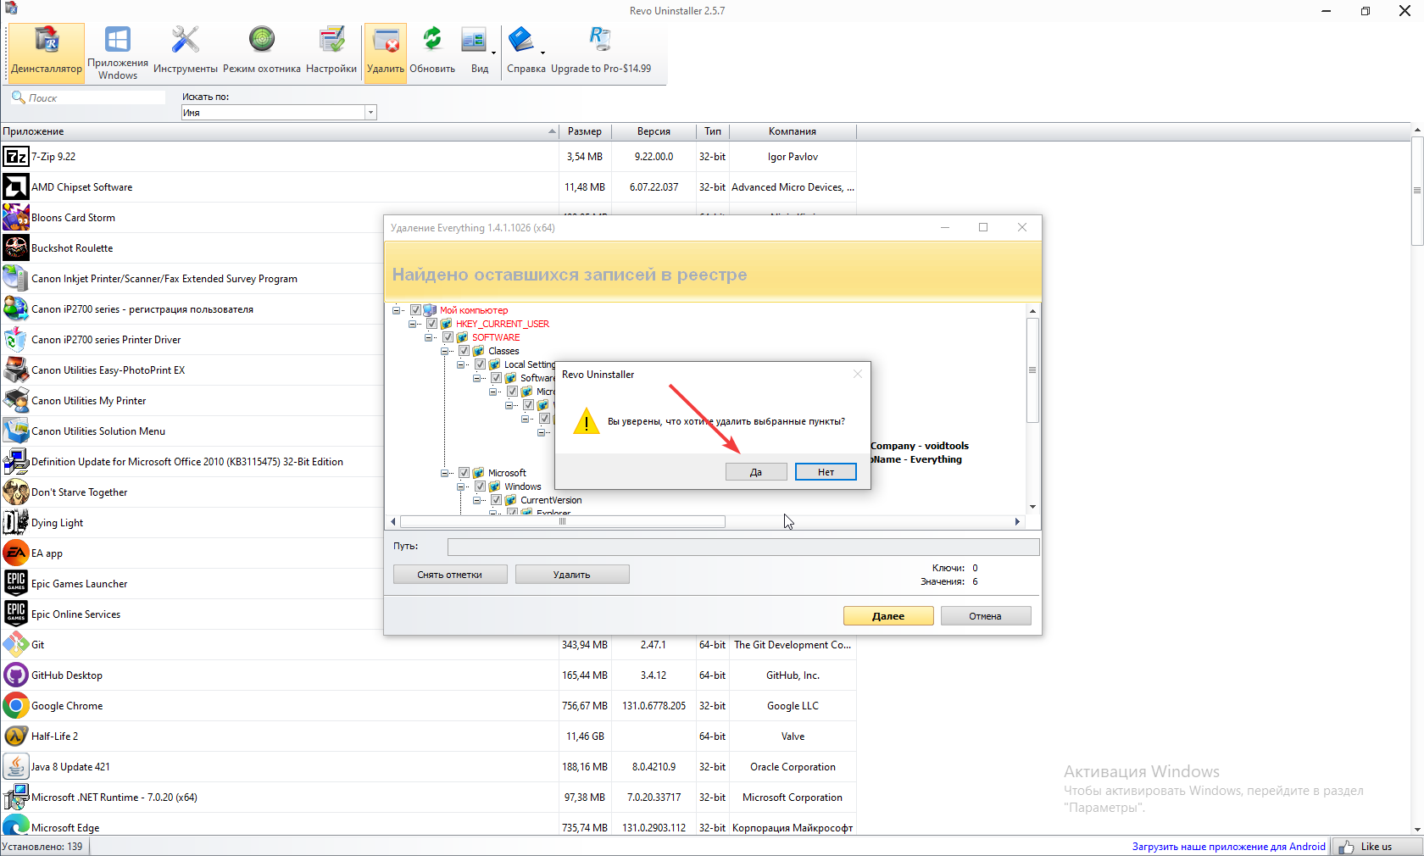Sort by the Версия column
The image size is (1424, 856).
654,131
